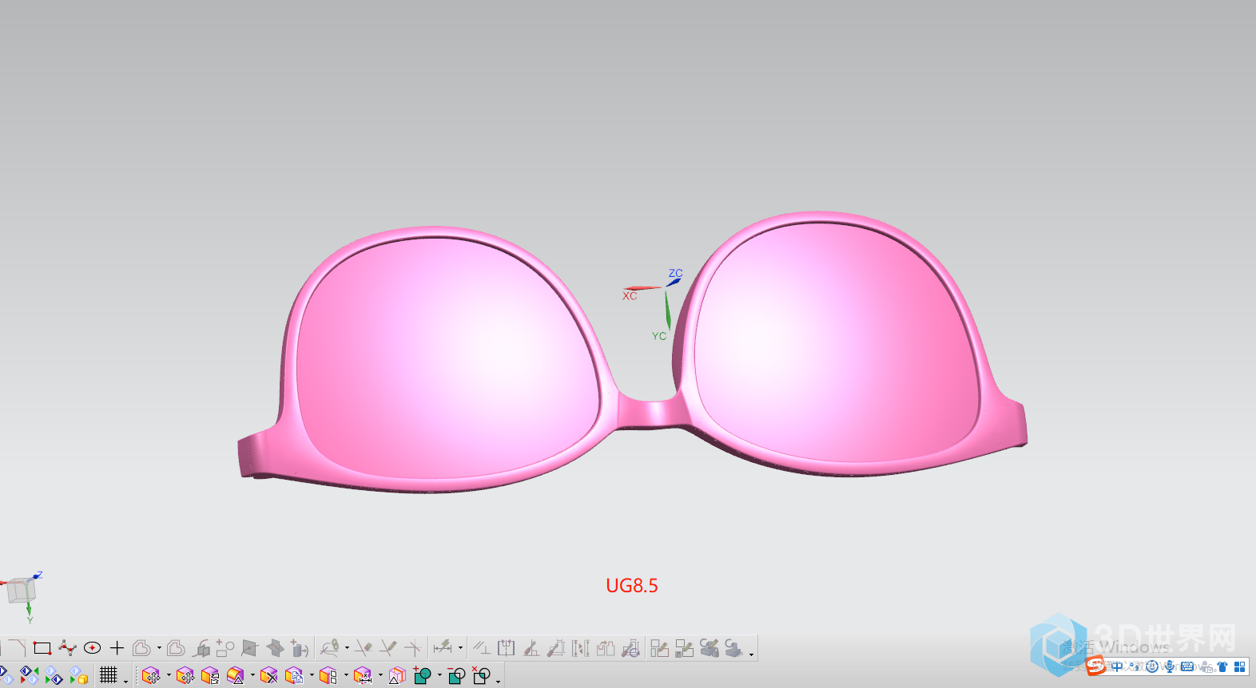Open the Sogou emoji panel
Viewport: 1256px width, 688px height.
[x=1151, y=666]
